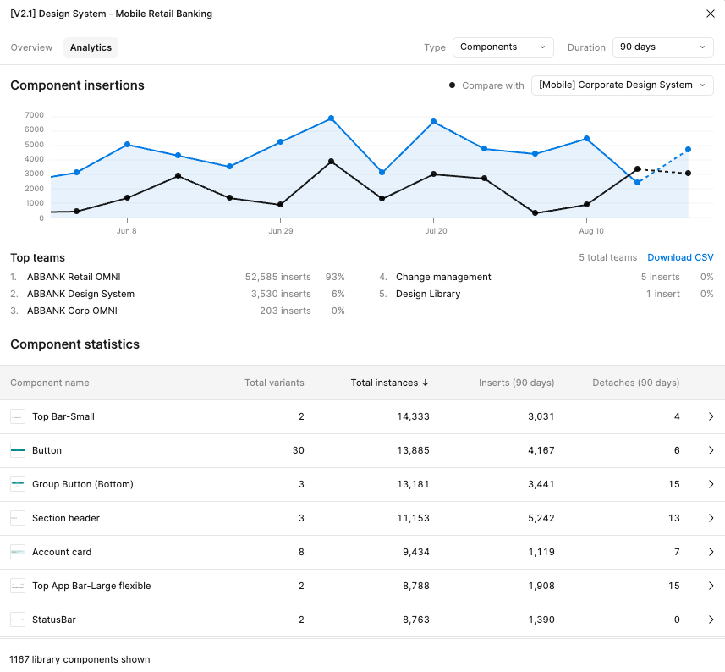Open details chevron for Section header row
Screen dimensions: 725x672
click(711, 518)
